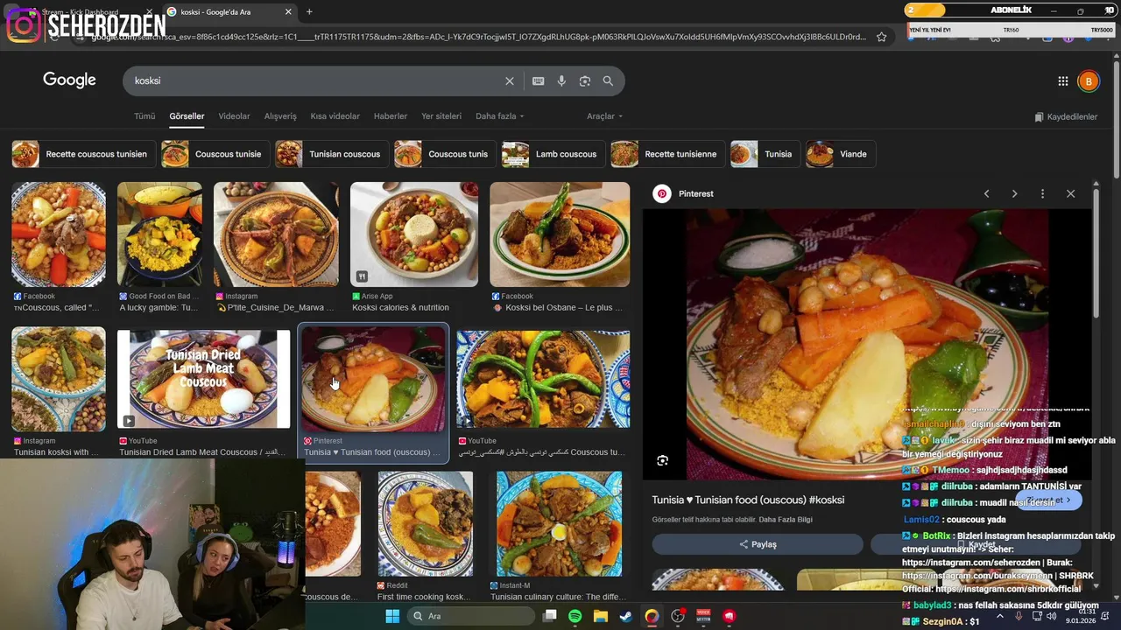Open 'Koksi calories & nutrition' image result
The height and width of the screenshot is (630, 1121).
(x=414, y=234)
